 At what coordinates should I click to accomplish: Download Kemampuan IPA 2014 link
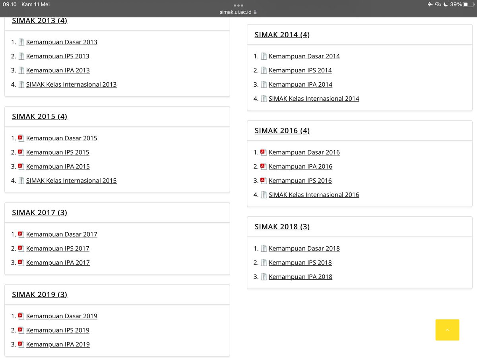click(x=301, y=84)
